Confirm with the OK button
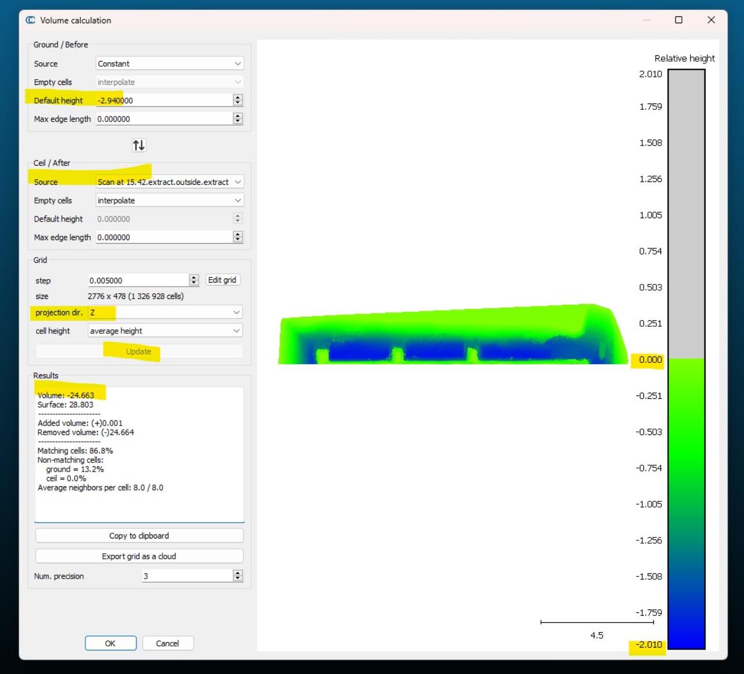 pyautogui.click(x=110, y=643)
